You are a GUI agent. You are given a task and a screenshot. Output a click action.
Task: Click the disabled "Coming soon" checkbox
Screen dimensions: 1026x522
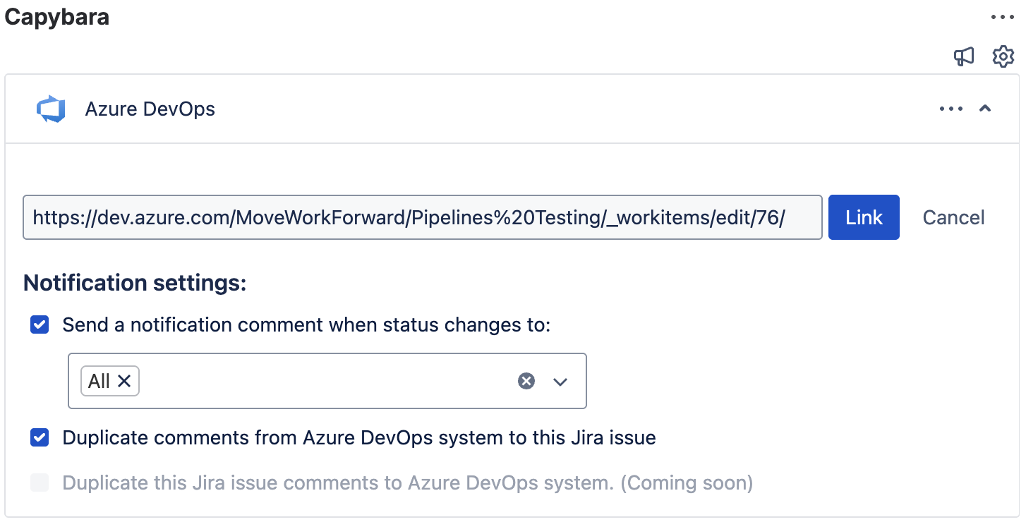click(x=40, y=483)
